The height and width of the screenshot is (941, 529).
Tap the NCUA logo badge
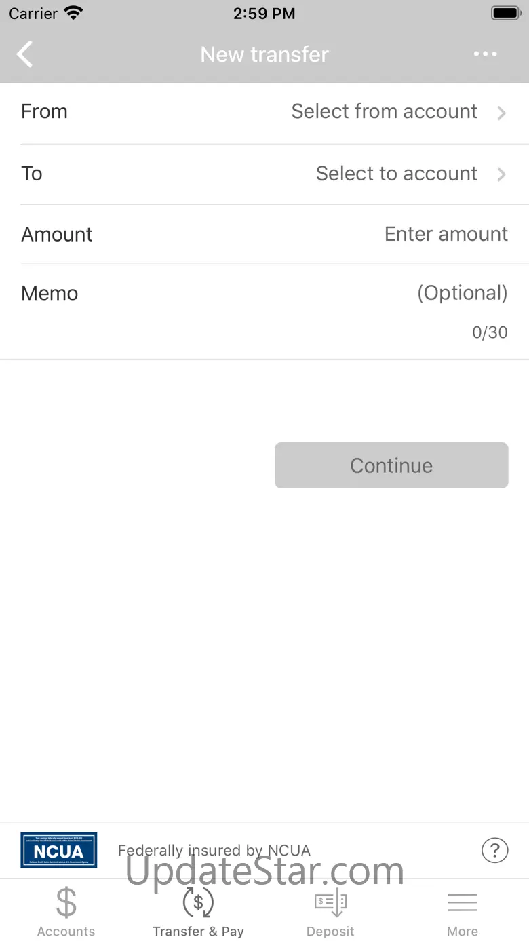(x=58, y=849)
